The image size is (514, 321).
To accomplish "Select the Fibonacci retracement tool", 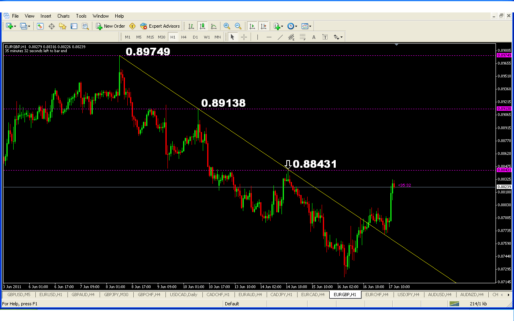I will [302, 37].
